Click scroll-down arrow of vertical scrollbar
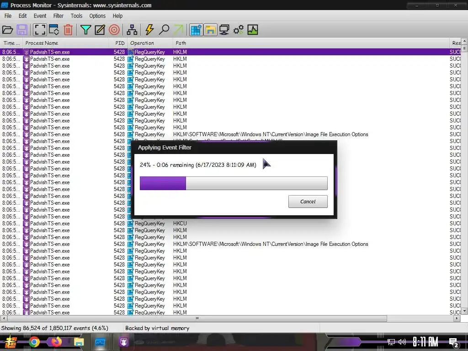468x351 pixels. click(464, 311)
